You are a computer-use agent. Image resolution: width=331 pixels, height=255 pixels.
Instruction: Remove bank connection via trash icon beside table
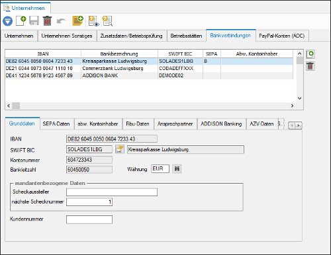[x=310, y=66]
